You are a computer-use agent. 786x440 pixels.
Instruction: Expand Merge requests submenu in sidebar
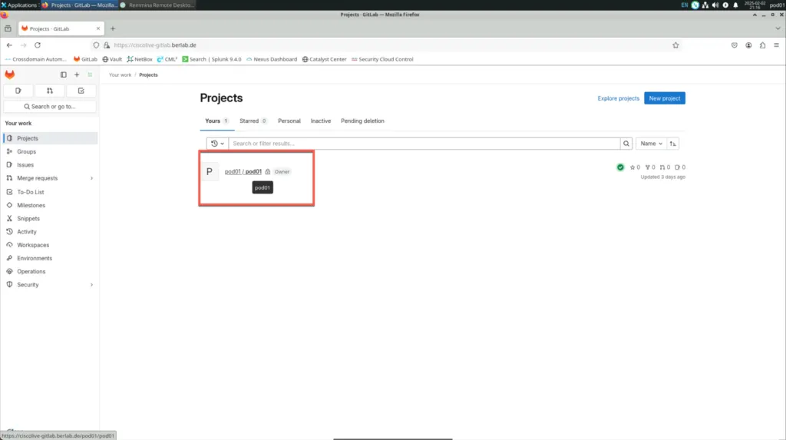pyautogui.click(x=91, y=178)
